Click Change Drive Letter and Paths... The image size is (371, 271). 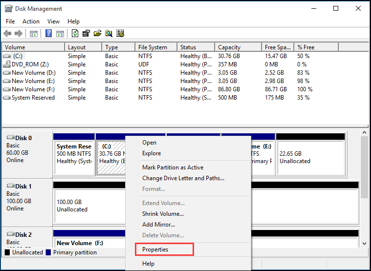[183, 178]
